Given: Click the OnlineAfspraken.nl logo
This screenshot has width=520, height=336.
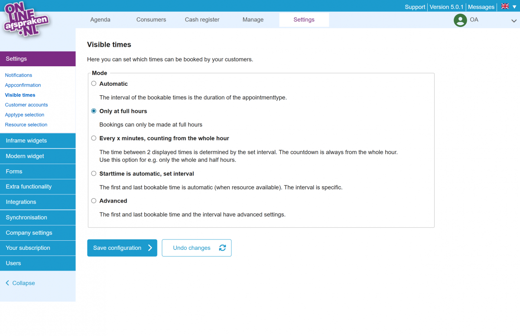Looking at the screenshot, I should (26, 19).
